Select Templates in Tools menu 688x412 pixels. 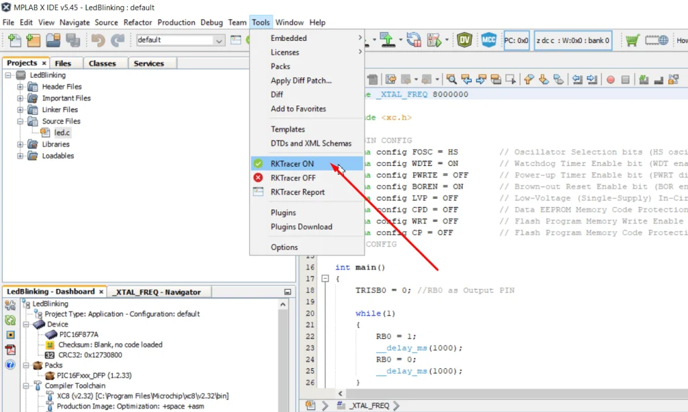[x=307, y=130]
